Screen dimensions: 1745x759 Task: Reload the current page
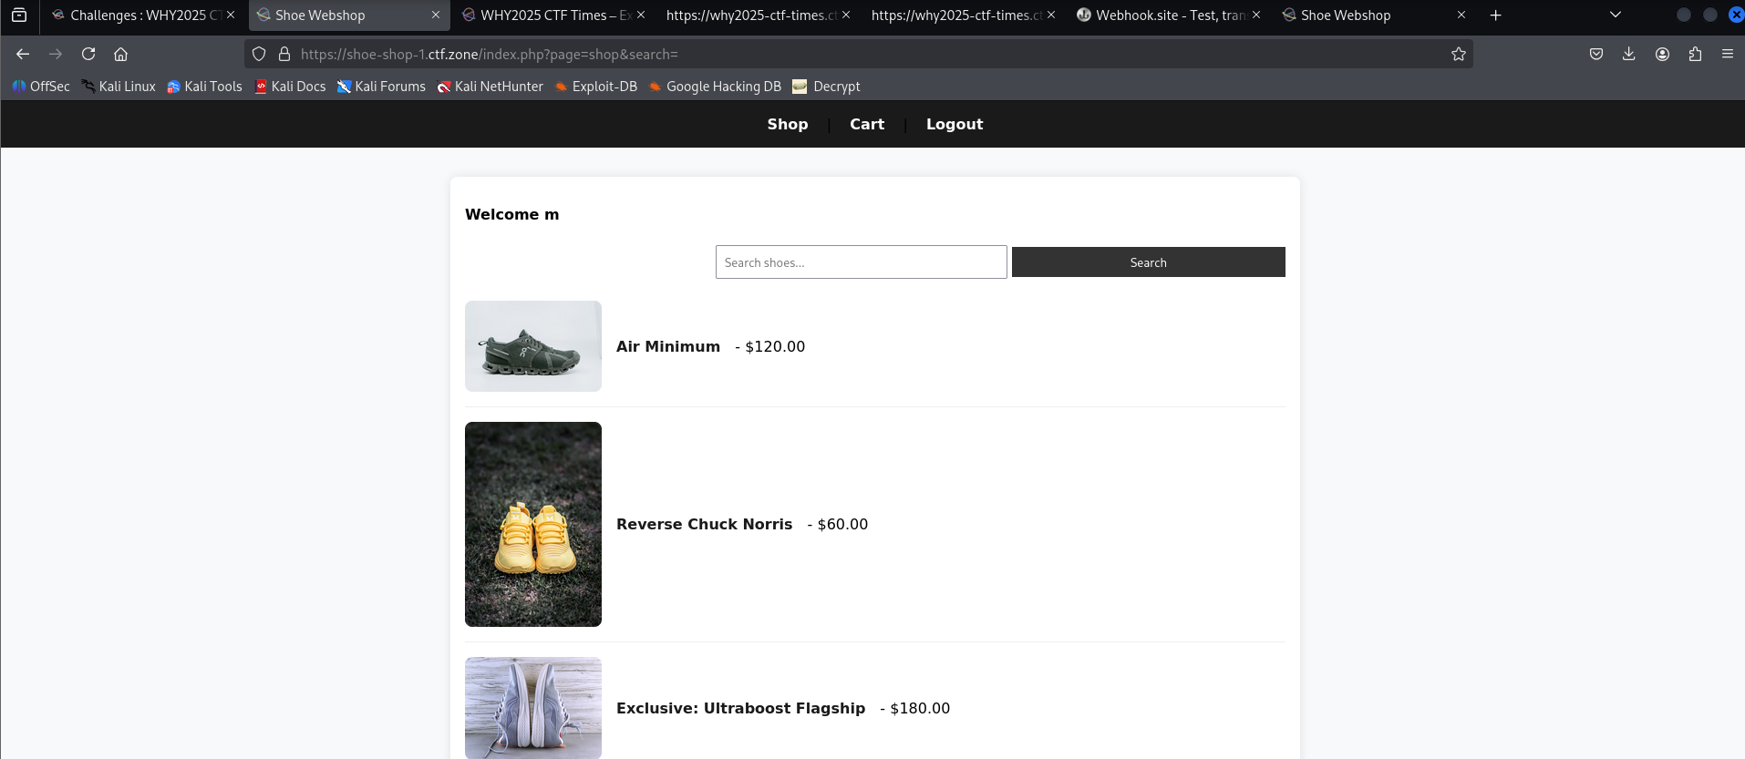[x=88, y=55]
